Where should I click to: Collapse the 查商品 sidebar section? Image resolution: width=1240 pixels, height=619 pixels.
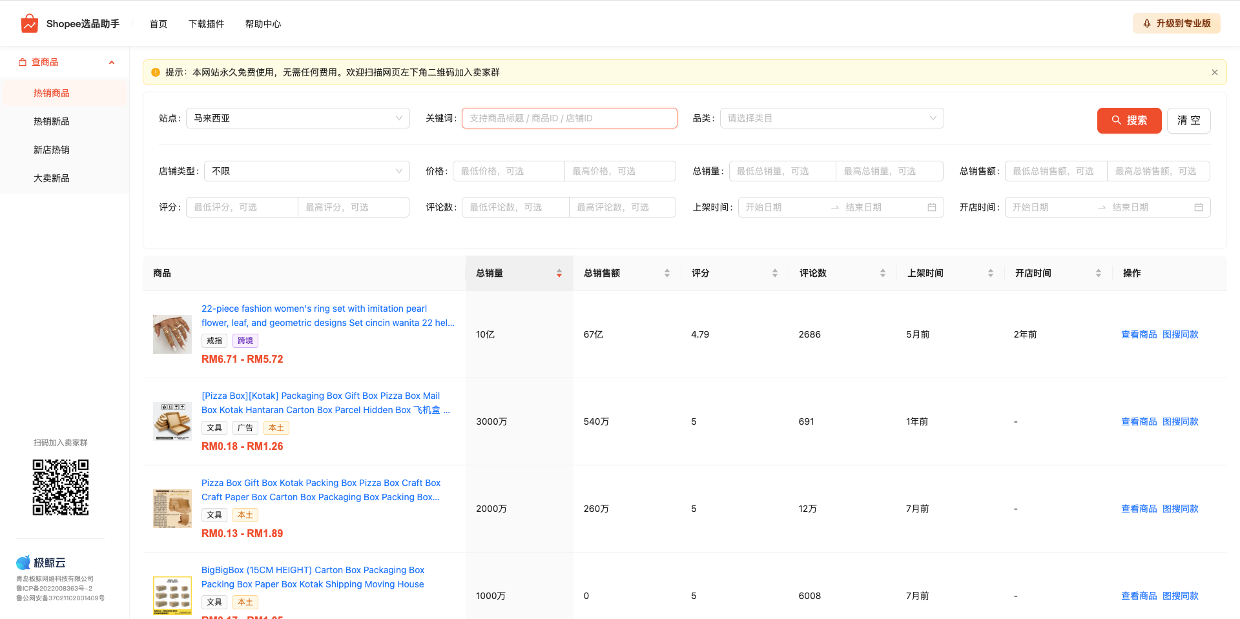(112, 63)
